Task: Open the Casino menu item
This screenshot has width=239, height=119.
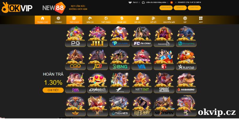Action: coord(58,20)
